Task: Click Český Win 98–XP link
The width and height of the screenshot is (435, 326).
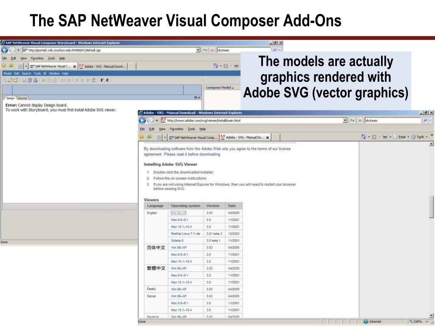Action: point(179,289)
